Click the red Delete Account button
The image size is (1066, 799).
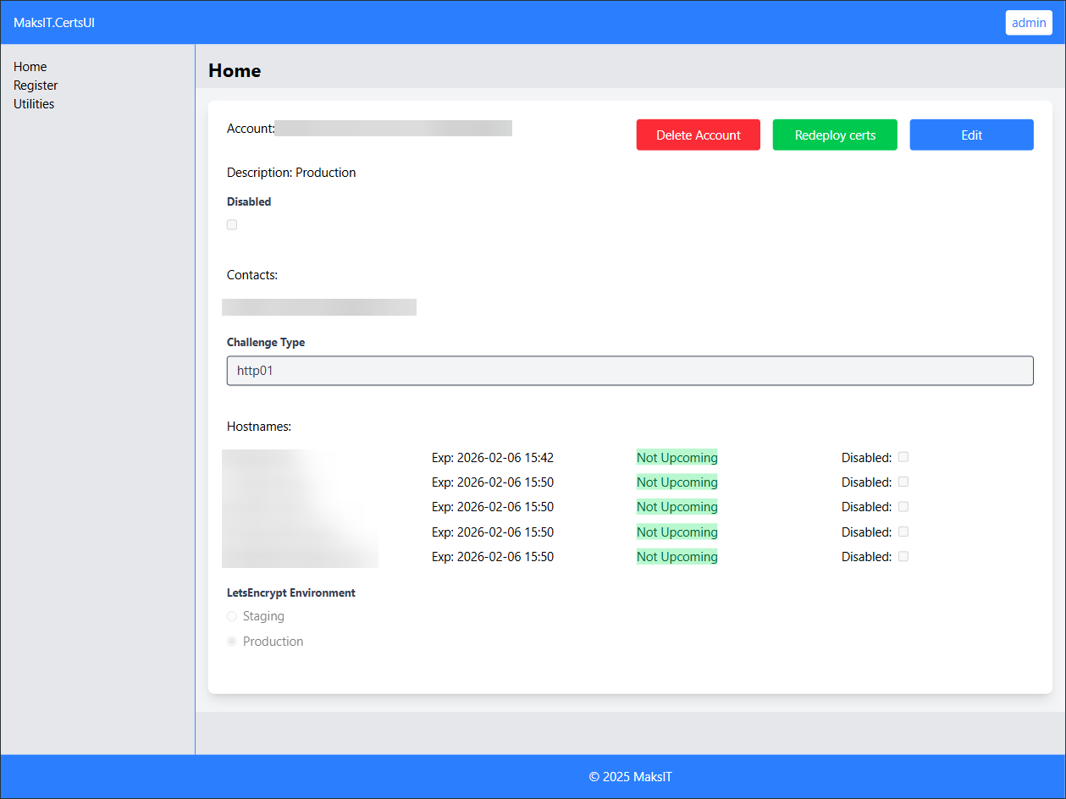[698, 135]
